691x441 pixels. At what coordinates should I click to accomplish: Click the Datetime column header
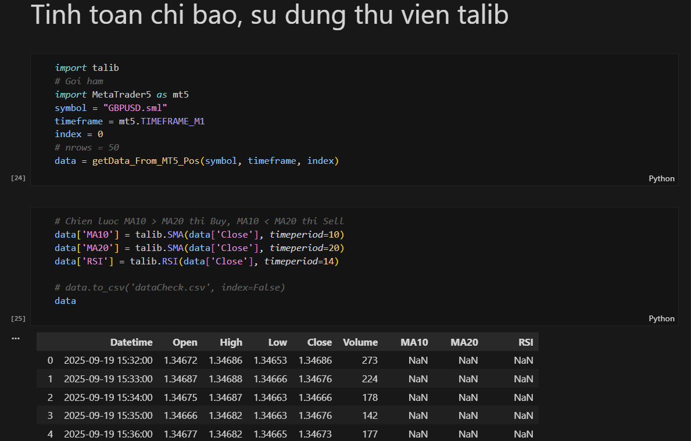[x=131, y=342]
